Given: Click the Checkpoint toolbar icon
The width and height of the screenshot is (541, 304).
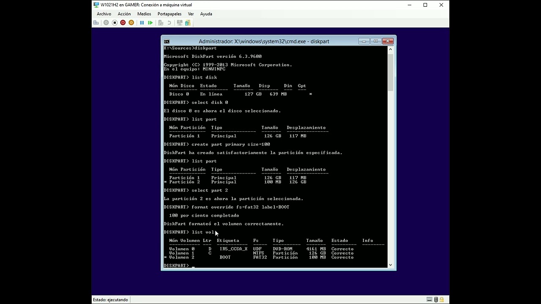Looking at the screenshot, I should (161, 23).
